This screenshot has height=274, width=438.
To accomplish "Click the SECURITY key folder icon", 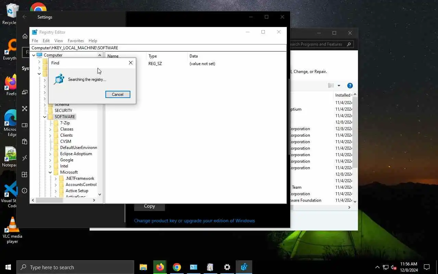I will (x=51, y=111).
